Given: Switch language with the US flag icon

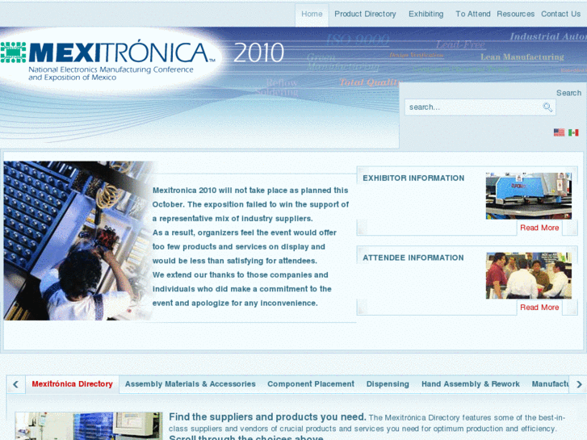Looking at the screenshot, I should coord(559,132).
